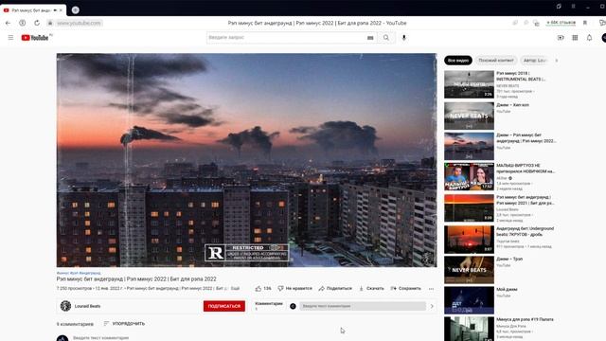Click the search magnifier button
606x341 pixels.
click(386, 38)
